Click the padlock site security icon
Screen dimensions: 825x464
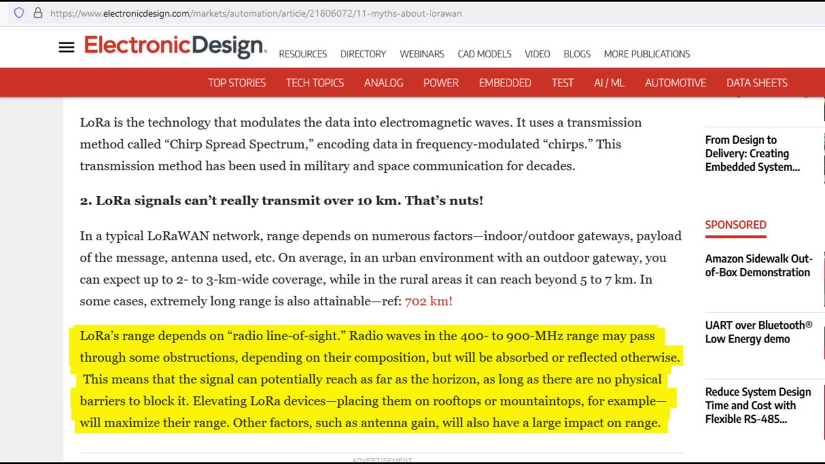(x=38, y=13)
